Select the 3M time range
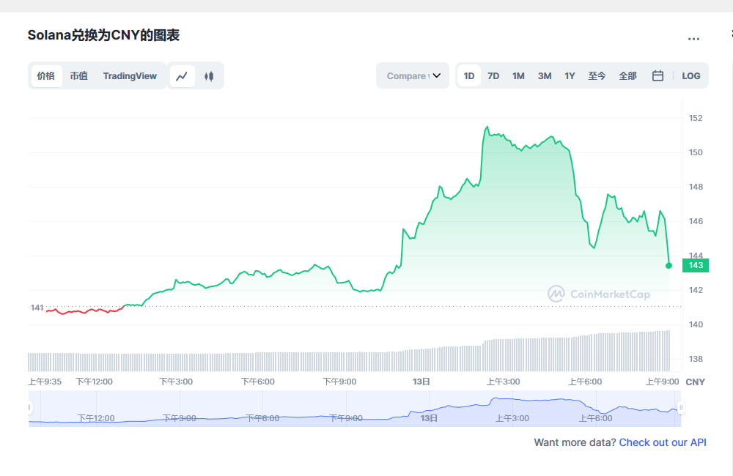The height and width of the screenshot is (476, 733). point(545,75)
